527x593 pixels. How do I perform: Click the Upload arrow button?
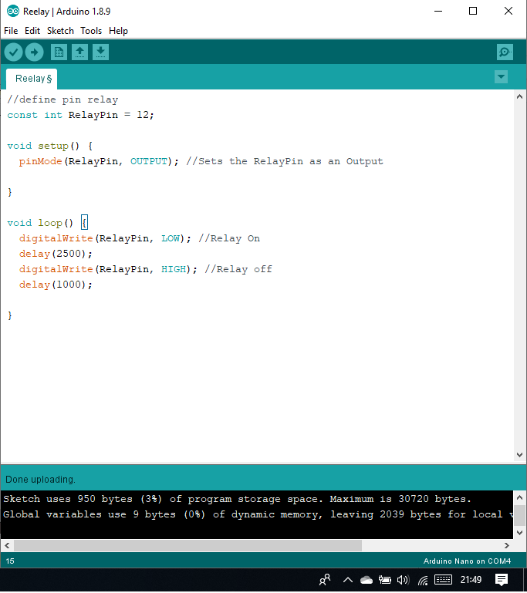[35, 52]
